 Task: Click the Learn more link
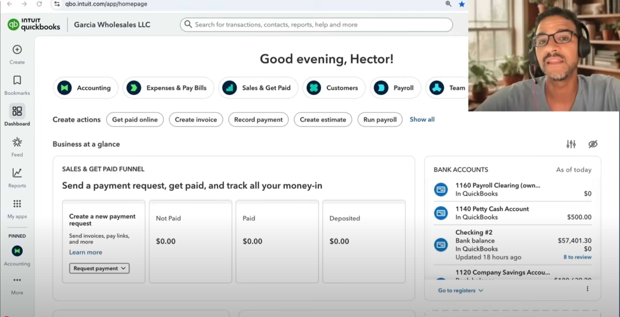85,252
